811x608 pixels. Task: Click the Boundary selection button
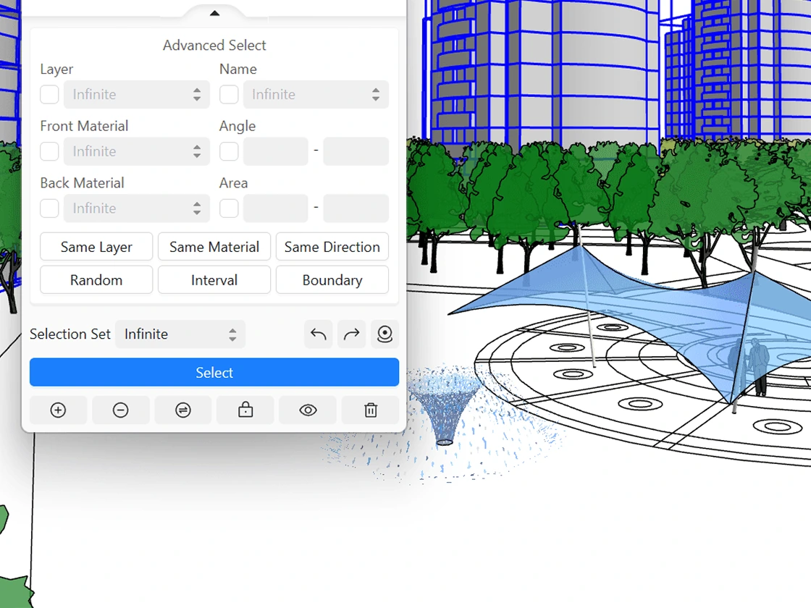click(x=332, y=280)
